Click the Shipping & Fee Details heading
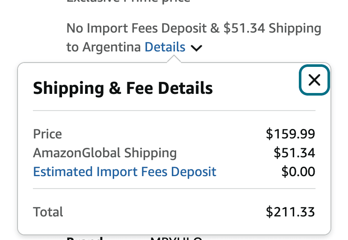Viewport: 348px width, 240px height. pyautogui.click(x=123, y=88)
